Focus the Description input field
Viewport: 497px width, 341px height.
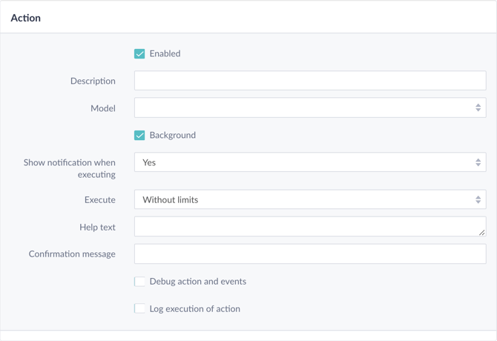(310, 80)
